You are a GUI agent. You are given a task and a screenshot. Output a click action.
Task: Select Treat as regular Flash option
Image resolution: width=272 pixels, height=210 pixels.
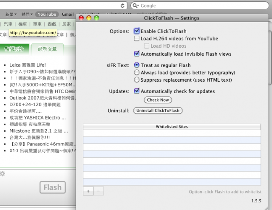tap(137, 65)
